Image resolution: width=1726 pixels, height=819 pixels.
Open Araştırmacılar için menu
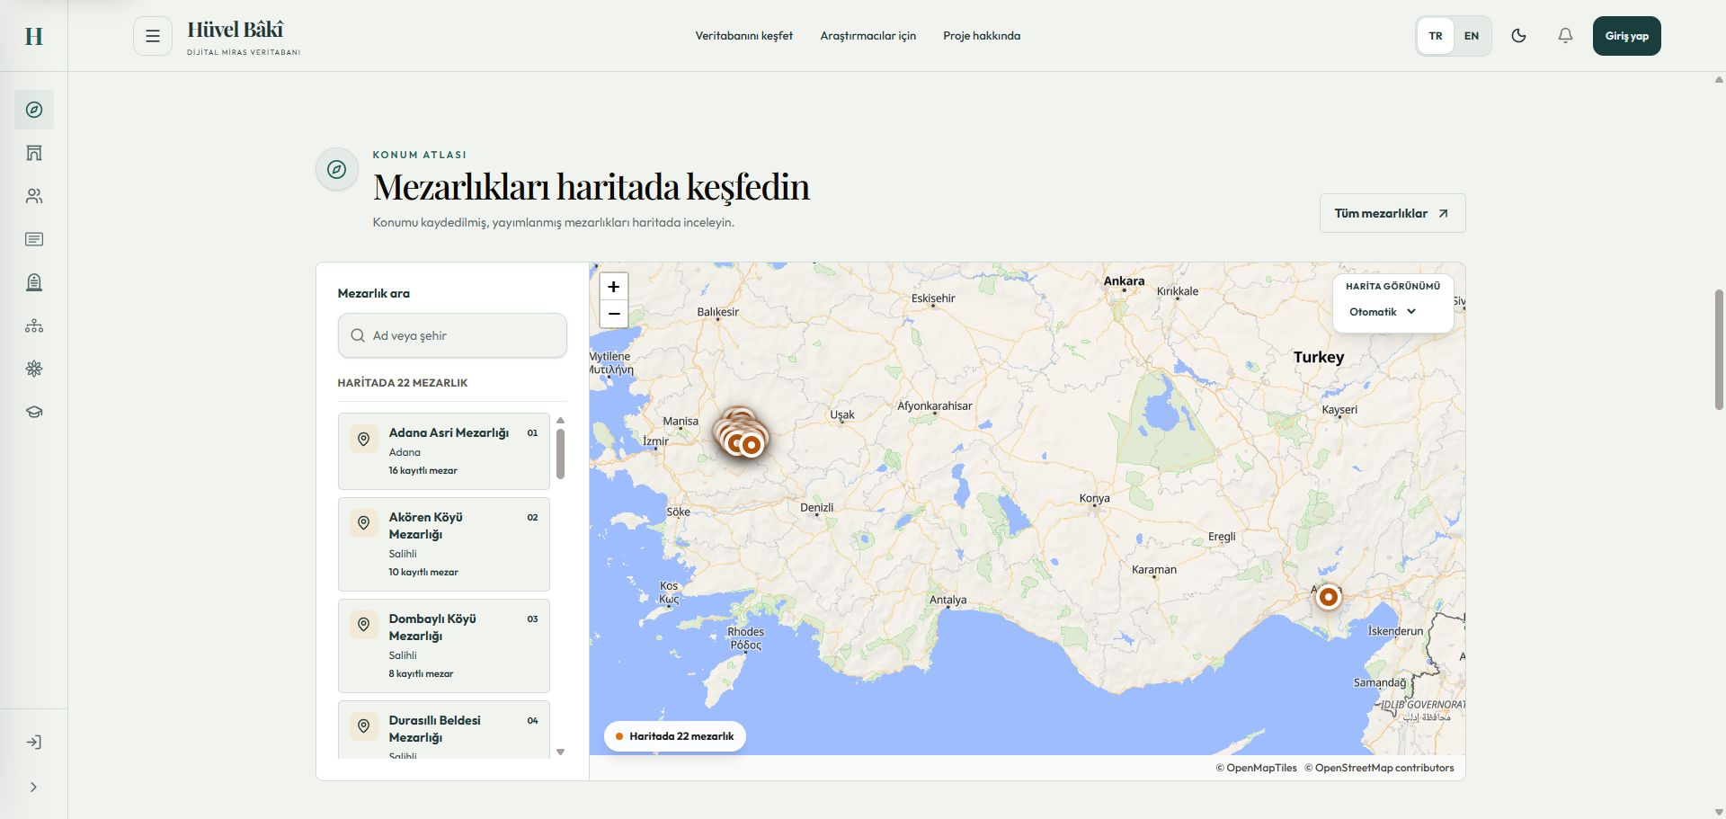tap(867, 36)
